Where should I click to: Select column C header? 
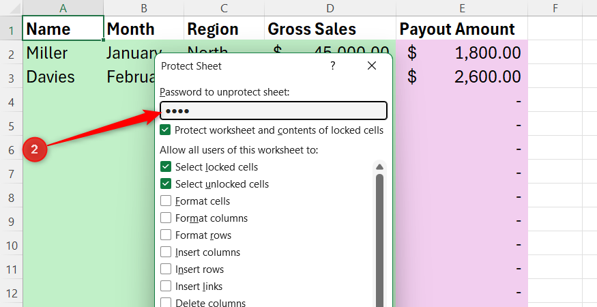(x=224, y=8)
